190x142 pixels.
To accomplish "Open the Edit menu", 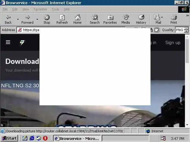I will [x=15, y=9].
